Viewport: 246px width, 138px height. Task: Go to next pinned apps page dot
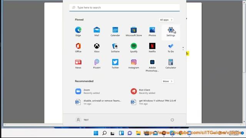[x=183, y=50]
